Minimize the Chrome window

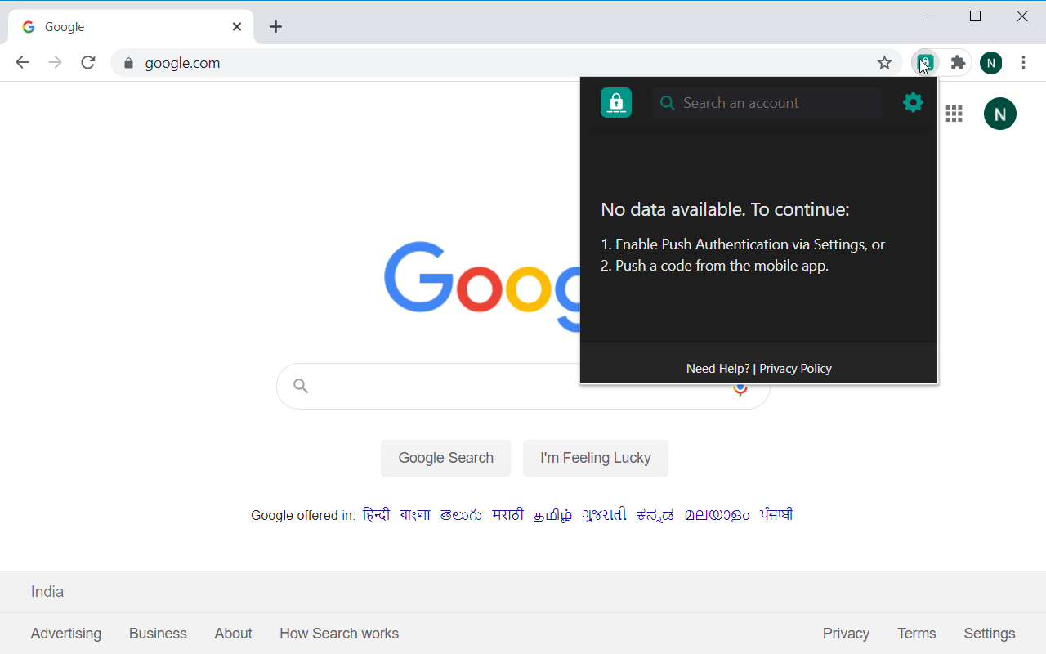pyautogui.click(x=930, y=16)
